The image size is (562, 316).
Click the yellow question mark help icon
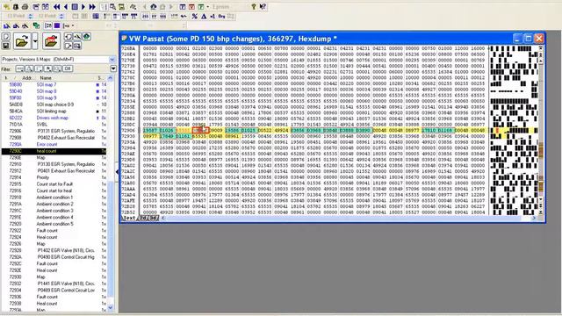click(254, 6)
